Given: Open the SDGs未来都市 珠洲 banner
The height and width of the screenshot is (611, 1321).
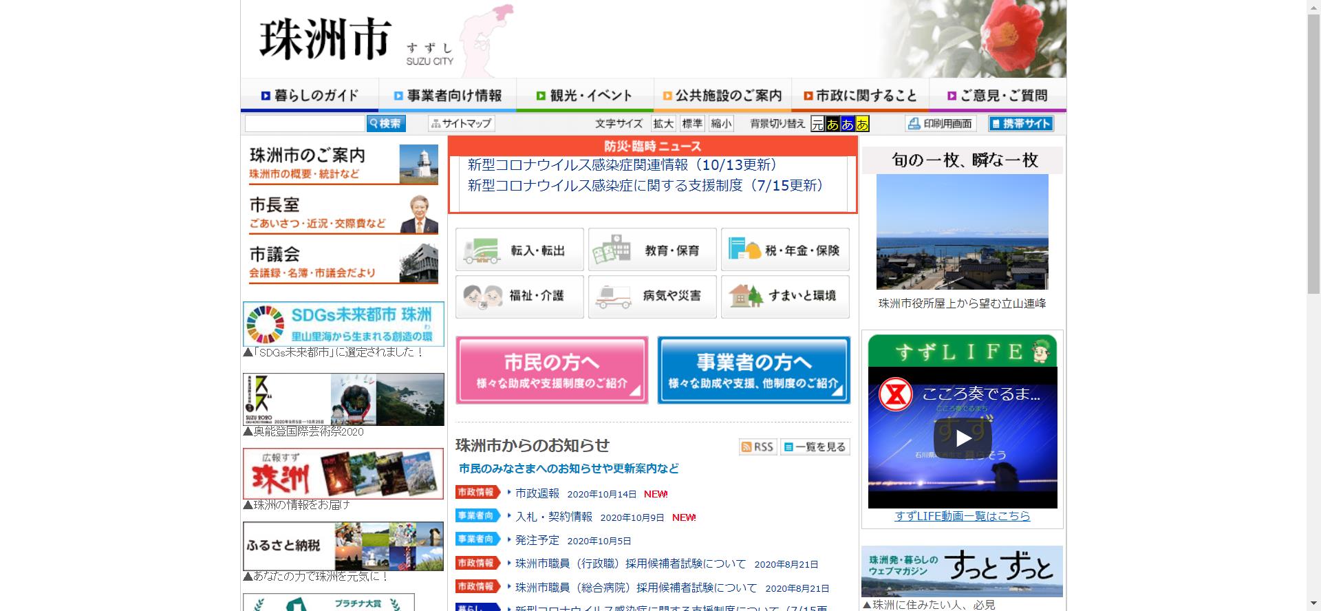Looking at the screenshot, I should click(x=343, y=323).
